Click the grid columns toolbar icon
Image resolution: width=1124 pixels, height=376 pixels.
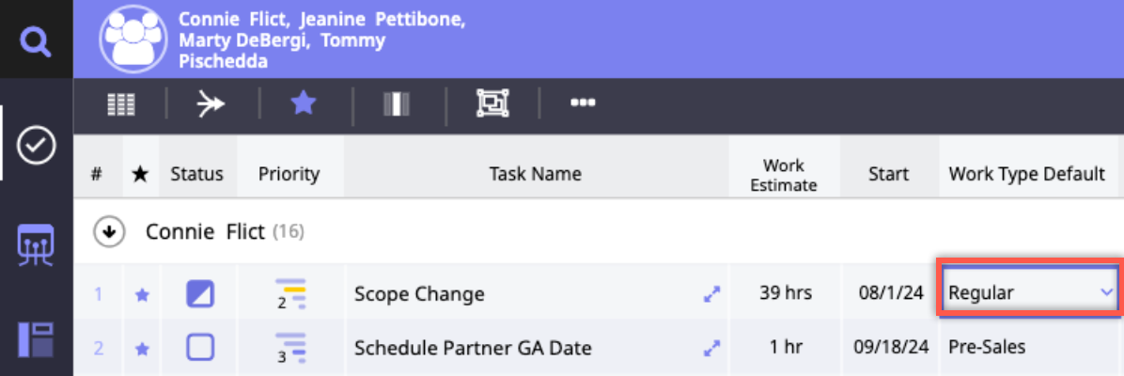(120, 104)
